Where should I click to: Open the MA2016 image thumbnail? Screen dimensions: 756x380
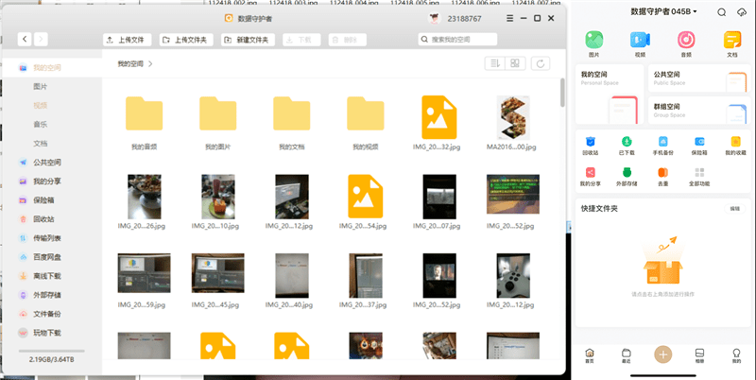(511, 119)
